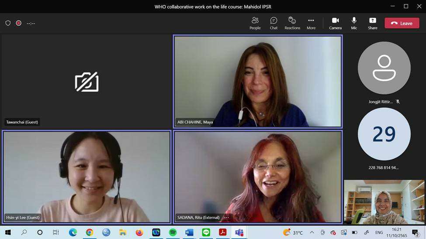Leave the meeting
Viewport: 426px width, 239px height.
(402, 23)
